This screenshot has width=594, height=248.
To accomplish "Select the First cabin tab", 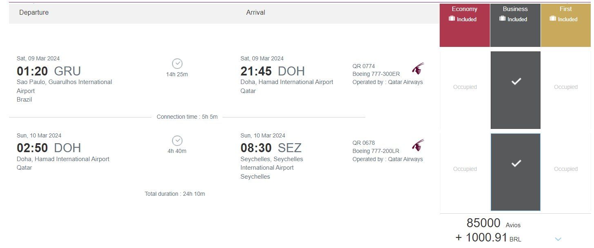I will [x=566, y=25].
